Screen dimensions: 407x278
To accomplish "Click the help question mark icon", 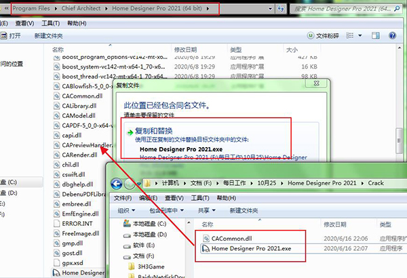I will pyautogui.click(x=392, y=35).
